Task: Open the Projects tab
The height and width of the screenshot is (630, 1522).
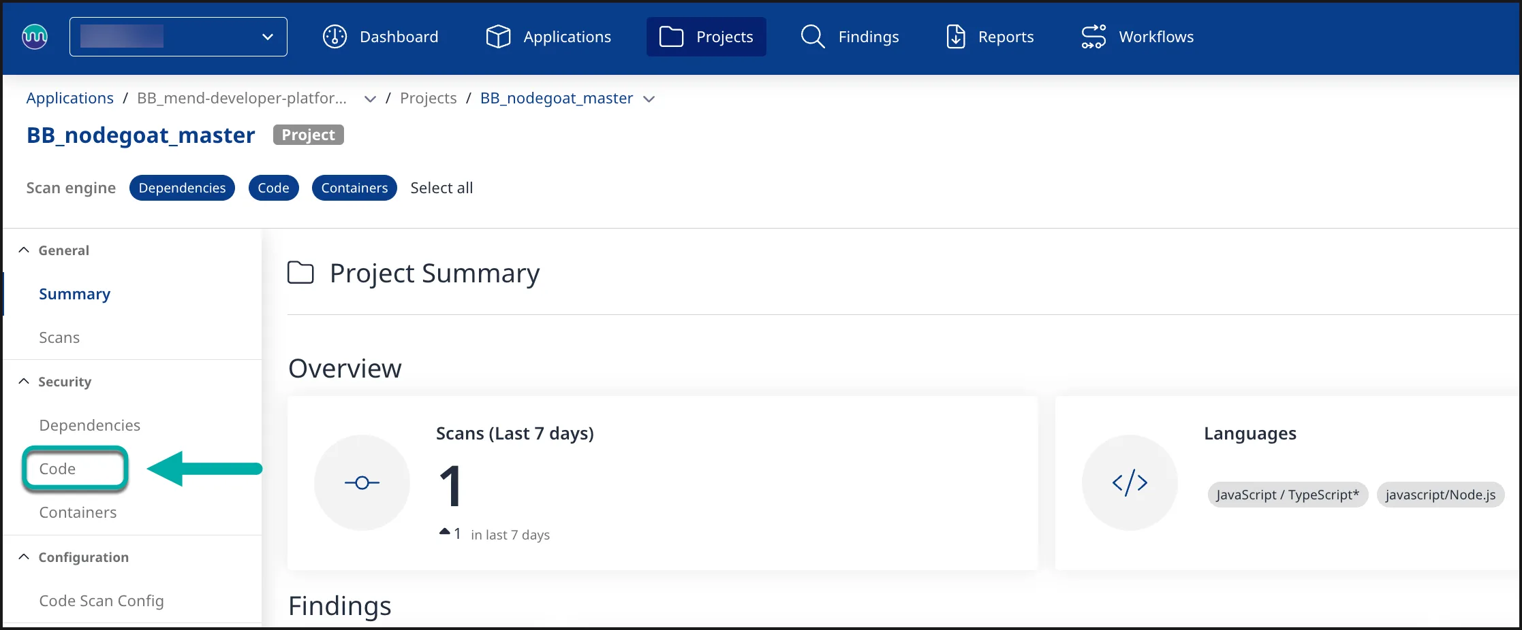Action: point(706,37)
